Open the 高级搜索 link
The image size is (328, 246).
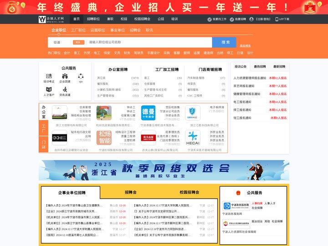tap(245, 46)
